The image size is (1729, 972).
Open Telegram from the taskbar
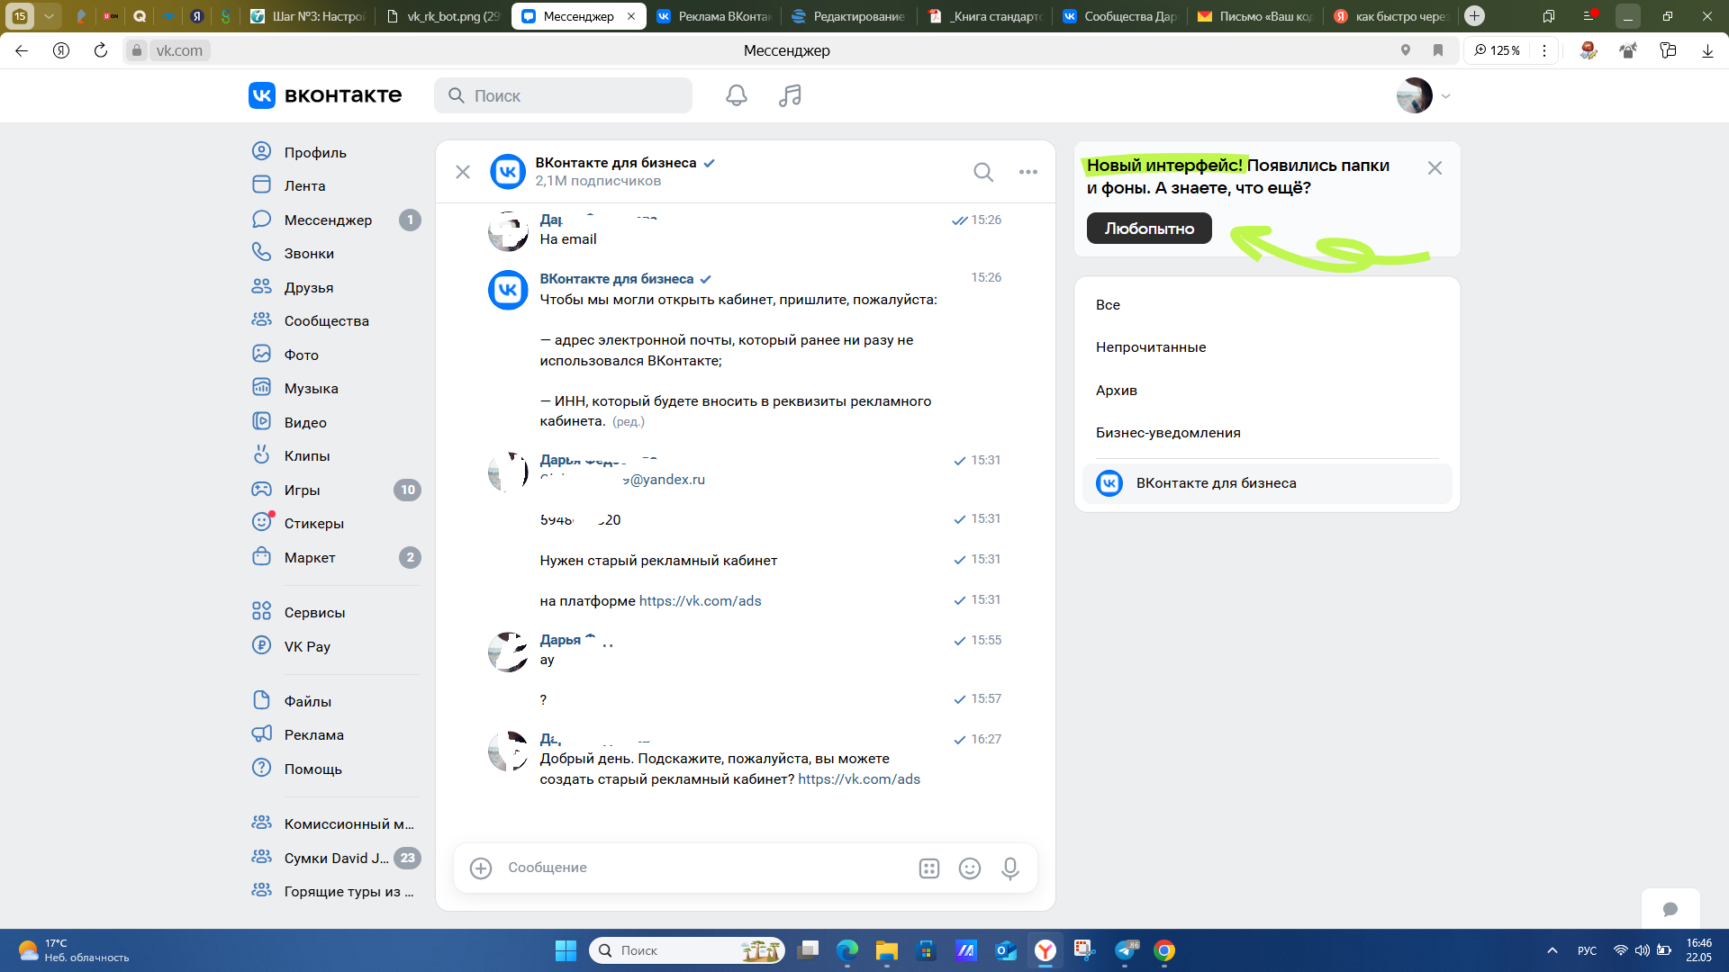[1126, 950]
